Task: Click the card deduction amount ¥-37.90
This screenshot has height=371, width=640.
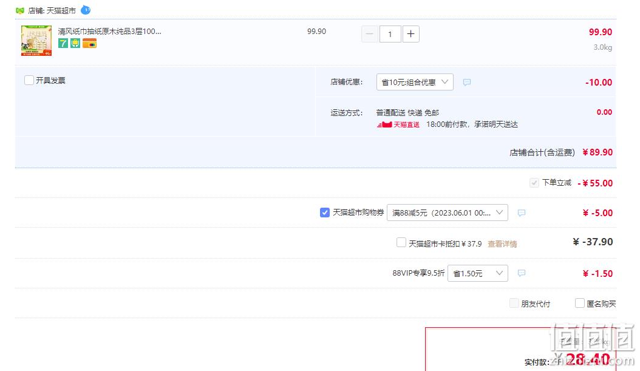Action: (593, 242)
